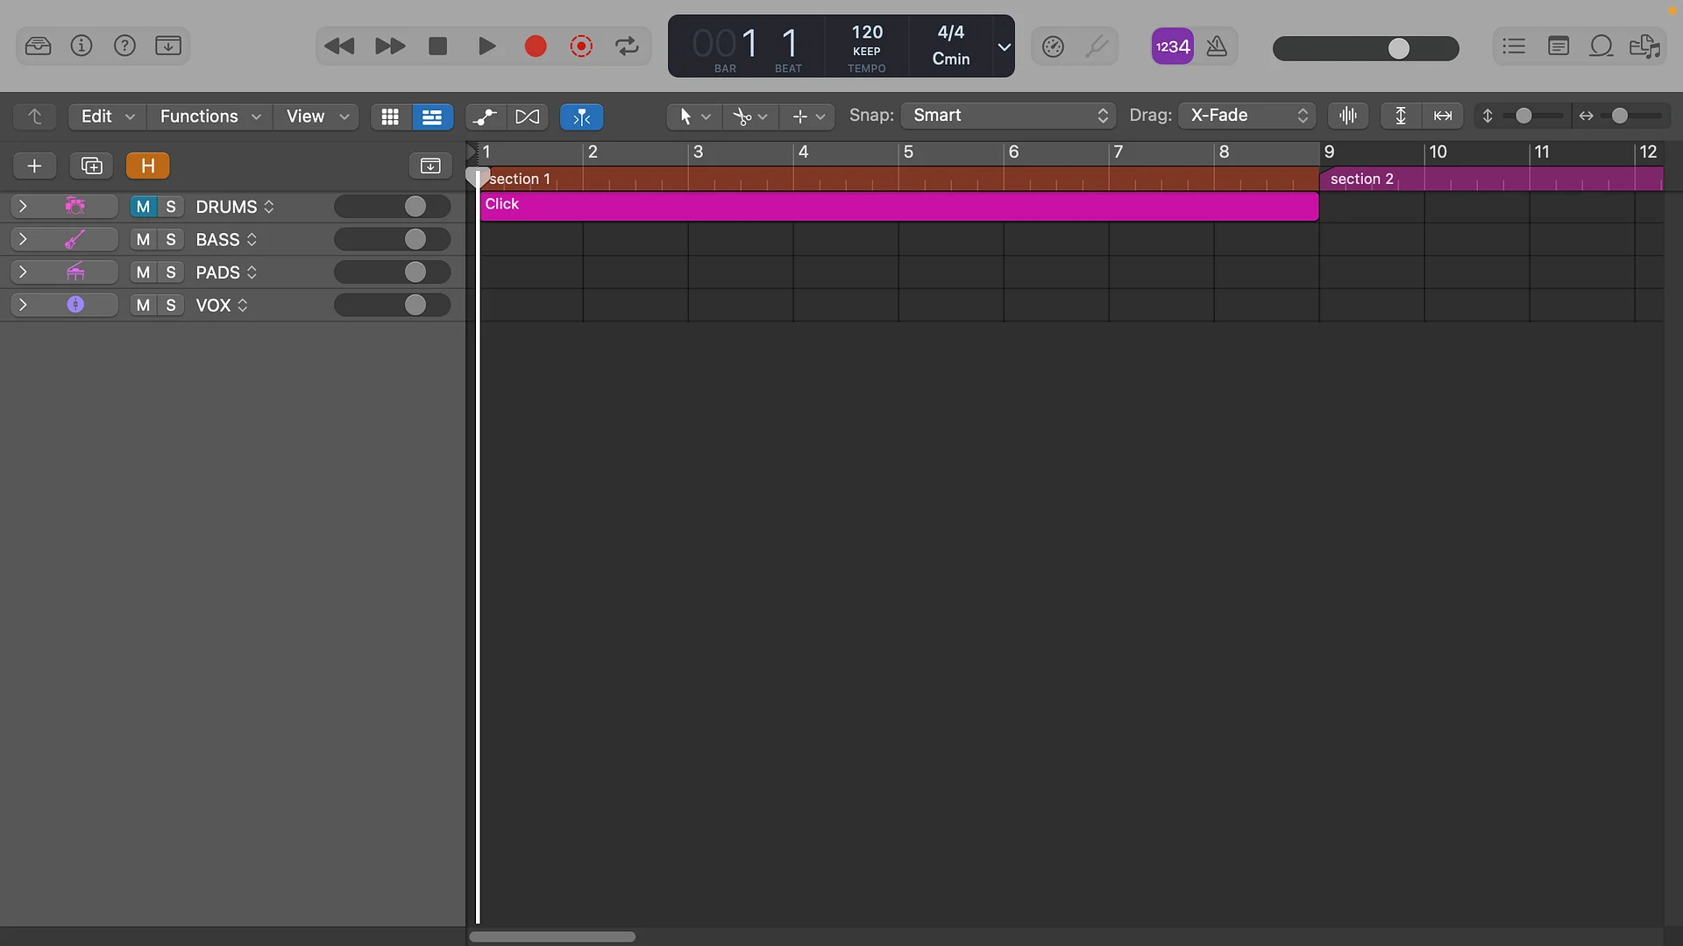Open the Functions menu
The image size is (1683, 946).
(x=209, y=116)
